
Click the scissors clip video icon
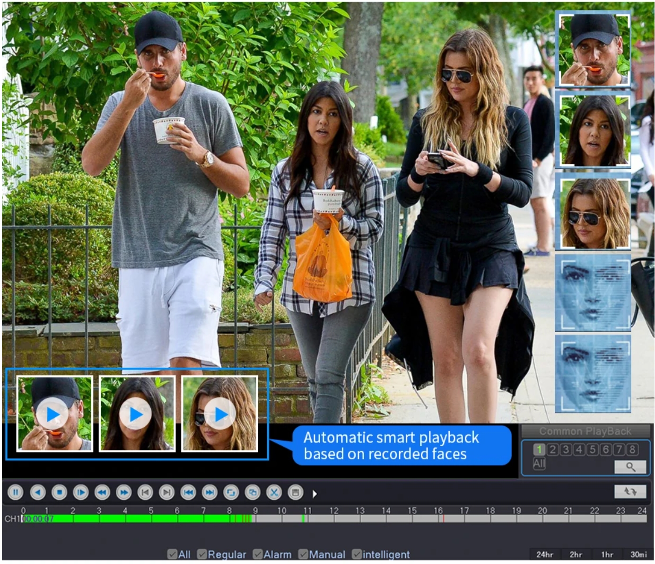(274, 493)
